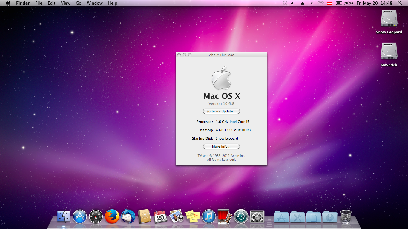The height and width of the screenshot is (229, 408).
Task: Open the Utilities folder stack
Action: click(297, 217)
